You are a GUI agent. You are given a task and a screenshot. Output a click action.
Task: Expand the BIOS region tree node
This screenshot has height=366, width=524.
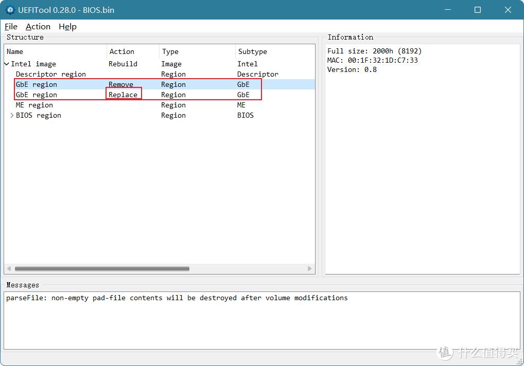coord(12,116)
